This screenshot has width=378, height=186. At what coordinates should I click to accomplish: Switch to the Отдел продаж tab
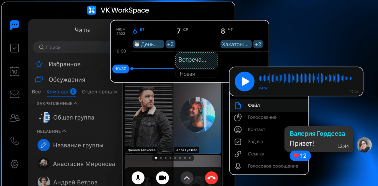100,92
